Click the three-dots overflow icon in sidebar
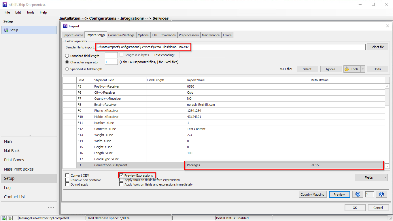Image resolution: width=393 pixels, height=221 pixels. pos(51,208)
